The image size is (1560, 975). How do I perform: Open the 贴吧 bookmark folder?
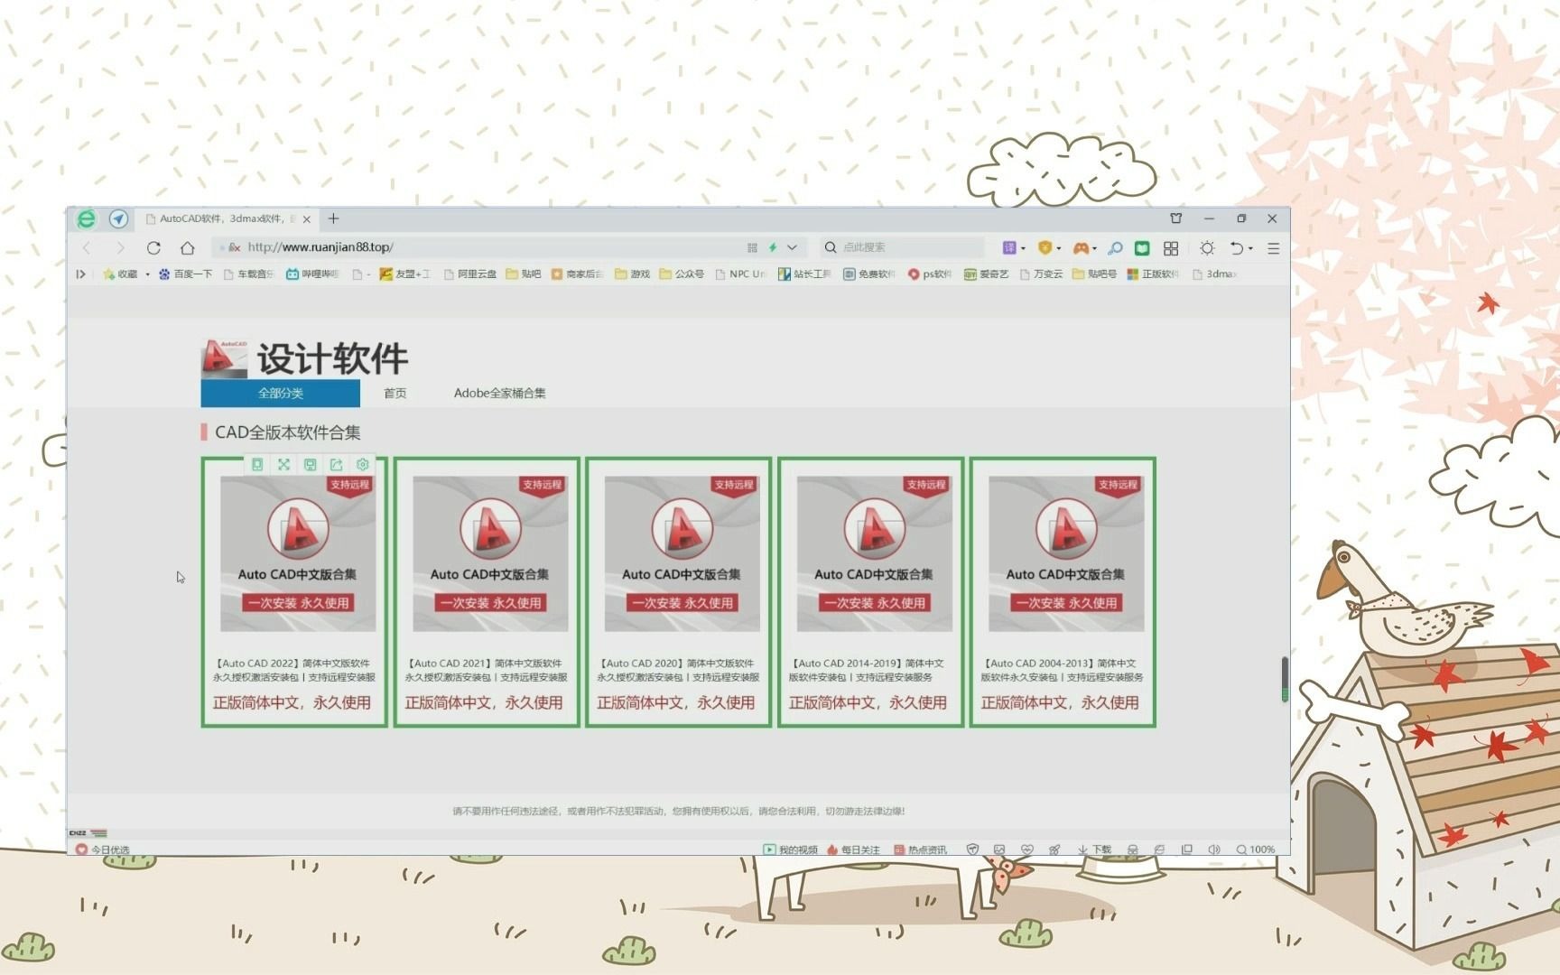coord(524,274)
